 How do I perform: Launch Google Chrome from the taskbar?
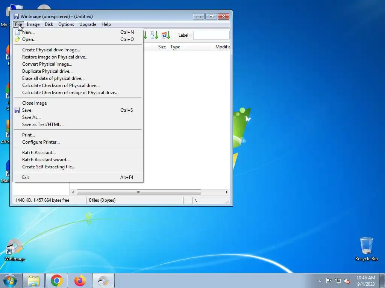point(57,280)
